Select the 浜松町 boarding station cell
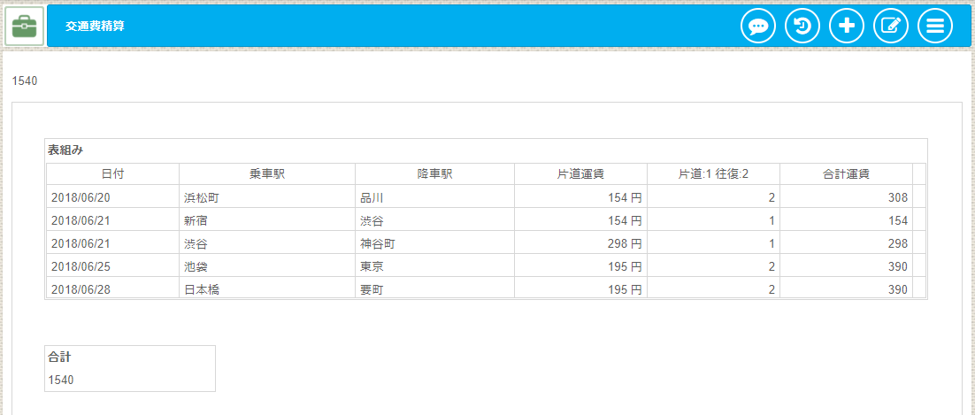975x415 pixels. coord(266,197)
